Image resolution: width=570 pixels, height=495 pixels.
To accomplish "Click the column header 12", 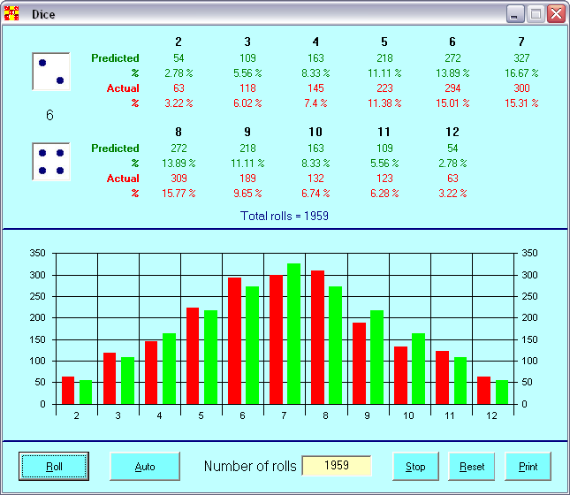I will point(452,132).
